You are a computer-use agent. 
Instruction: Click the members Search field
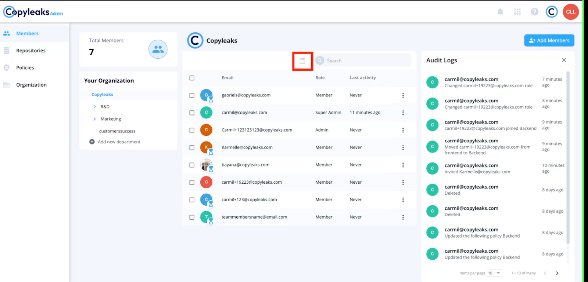tap(363, 61)
